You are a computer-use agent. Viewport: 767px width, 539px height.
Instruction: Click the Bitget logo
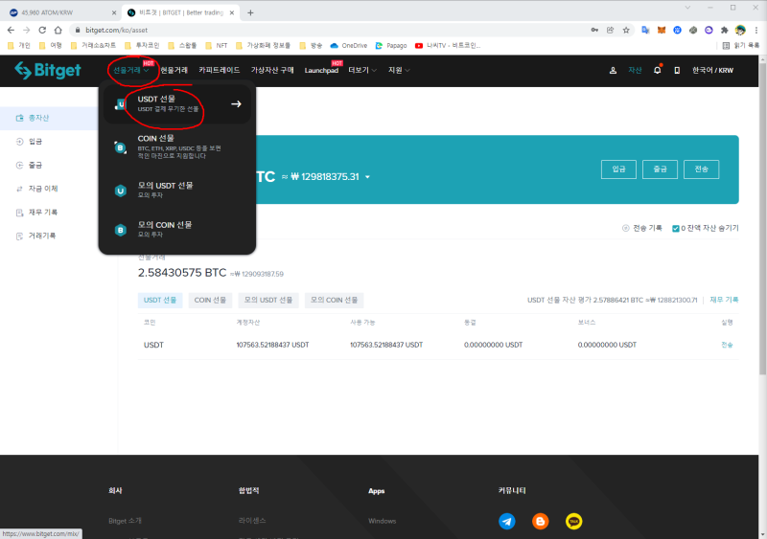(x=48, y=71)
